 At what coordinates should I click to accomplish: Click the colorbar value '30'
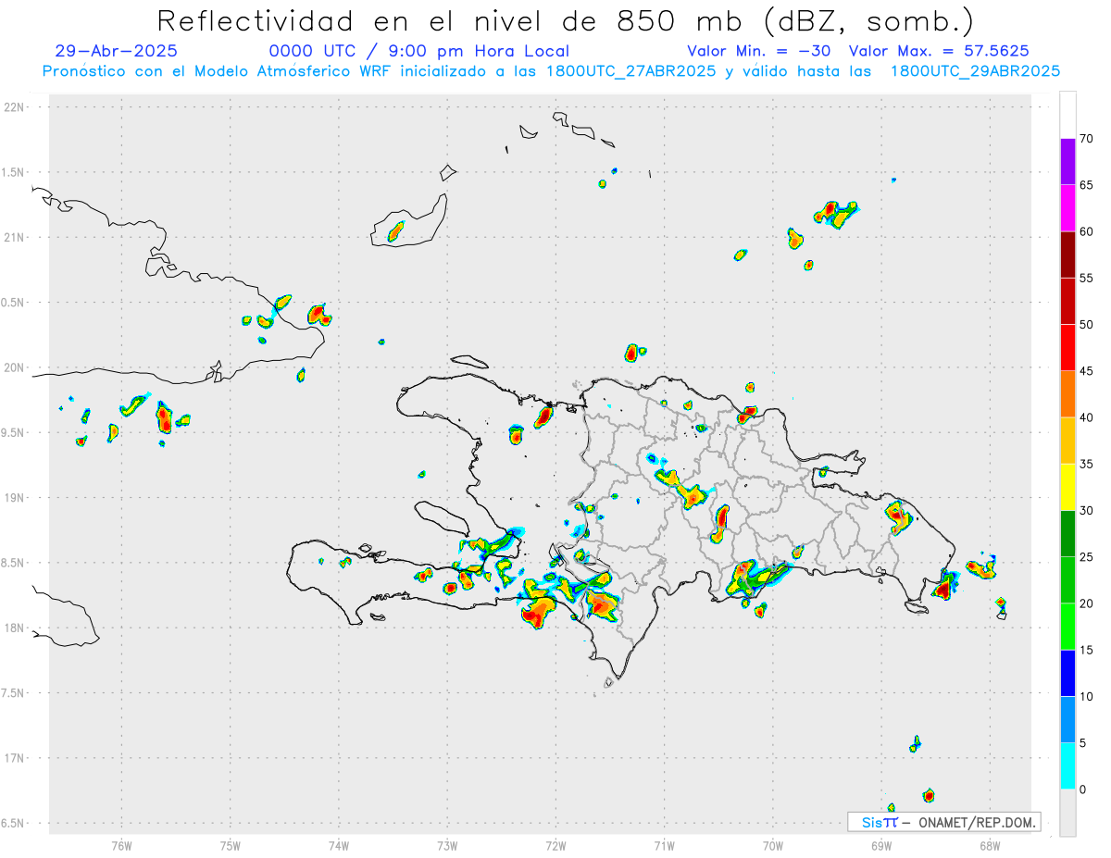(x=1086, y=511)
